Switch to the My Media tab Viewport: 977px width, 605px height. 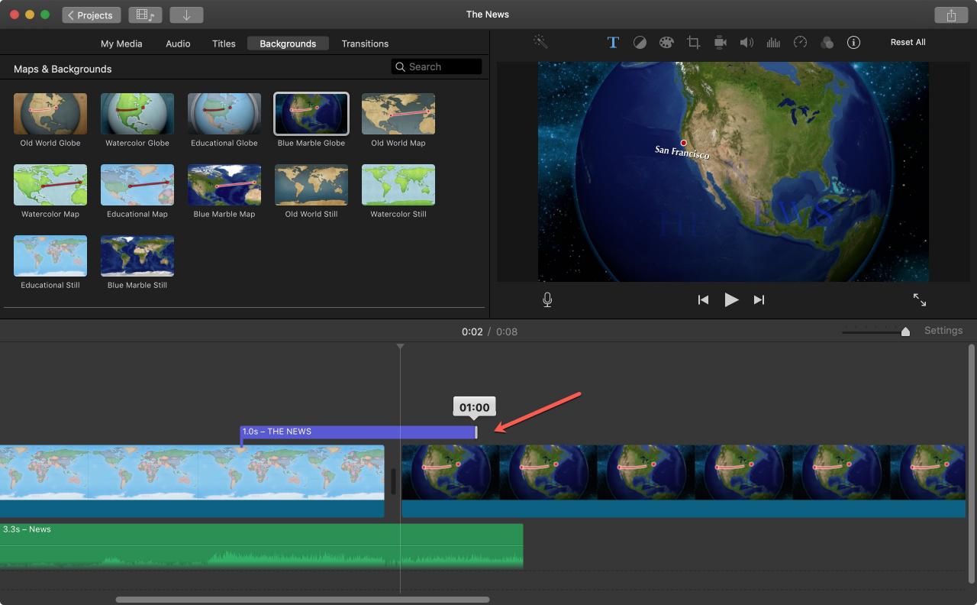coord(121,44)
